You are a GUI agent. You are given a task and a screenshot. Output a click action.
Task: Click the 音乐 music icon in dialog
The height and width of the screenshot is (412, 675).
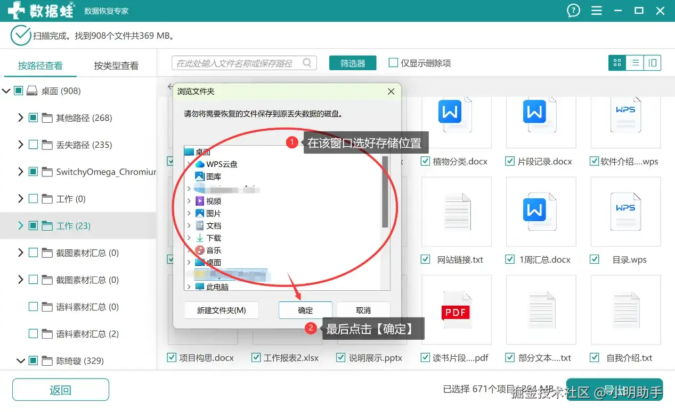click(x=200, y=250)
